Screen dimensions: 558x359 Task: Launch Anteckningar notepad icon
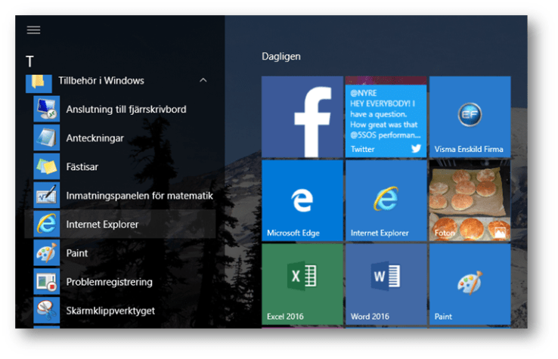(47, 138)
